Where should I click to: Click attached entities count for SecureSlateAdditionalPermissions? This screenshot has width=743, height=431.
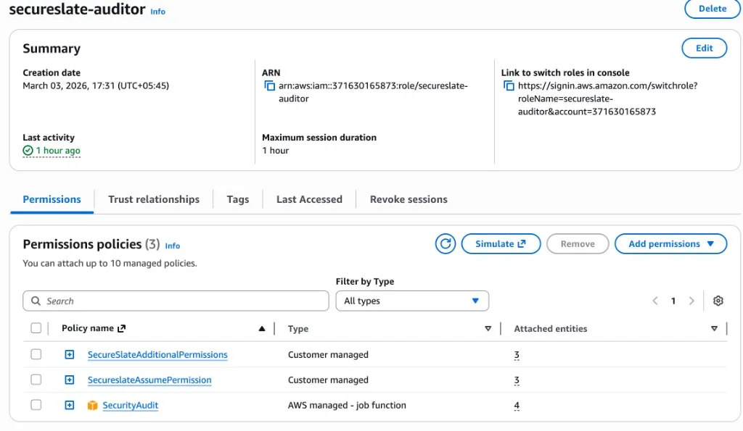coord(517,355)
